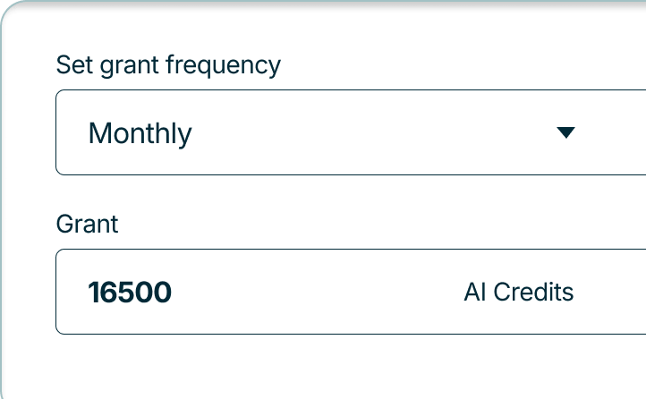Click the dropdown arrow next to Monthly
The height and width of the screenshot is (399, 646).
pos(565,133)
